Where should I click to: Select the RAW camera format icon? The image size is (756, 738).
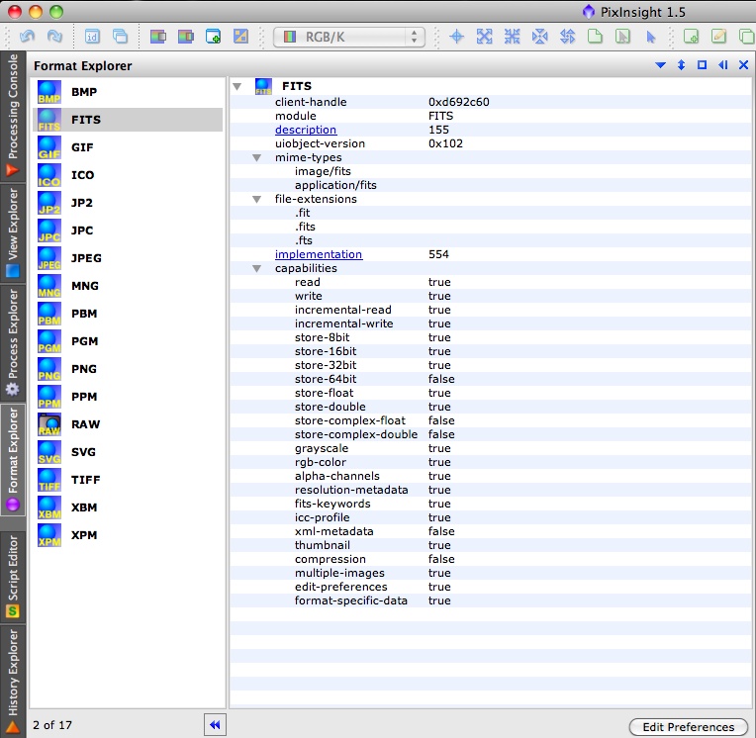[x=49, y=424]
